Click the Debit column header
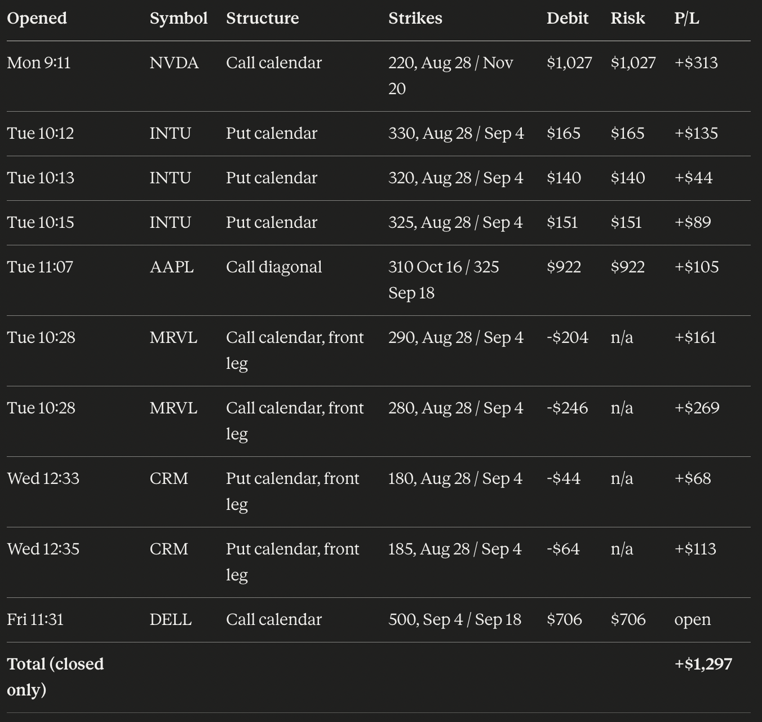Viewport: 762px width, 722px height. tap(568, 18)
